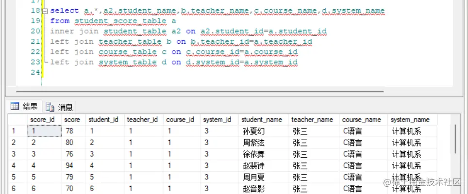468x194 pixels.
Task: Select the student name cell 孙夏幻
Action: point(263,131)
